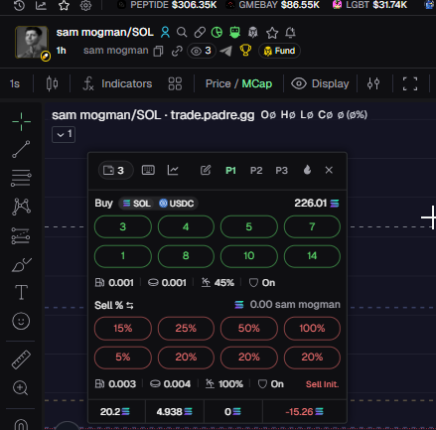
Task: Collapse the chart legend chevron 1
Action: pos(64,134)
